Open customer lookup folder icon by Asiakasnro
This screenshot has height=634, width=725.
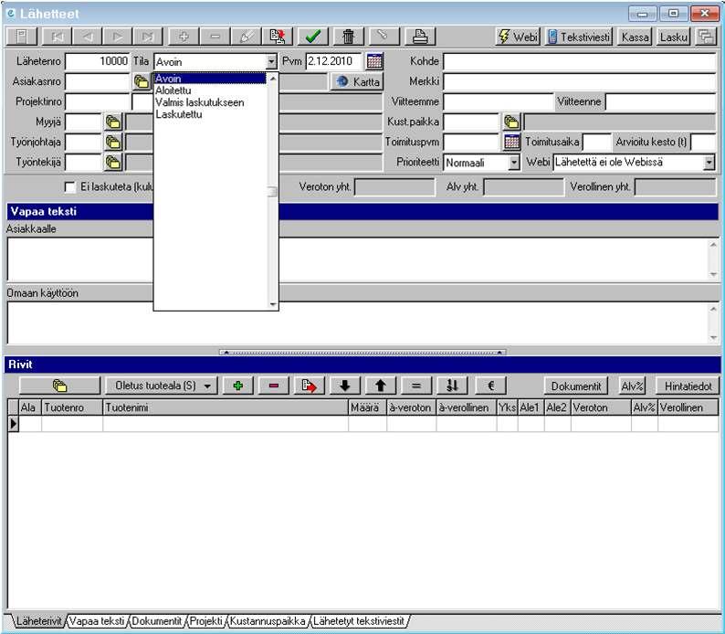[141, 82]
